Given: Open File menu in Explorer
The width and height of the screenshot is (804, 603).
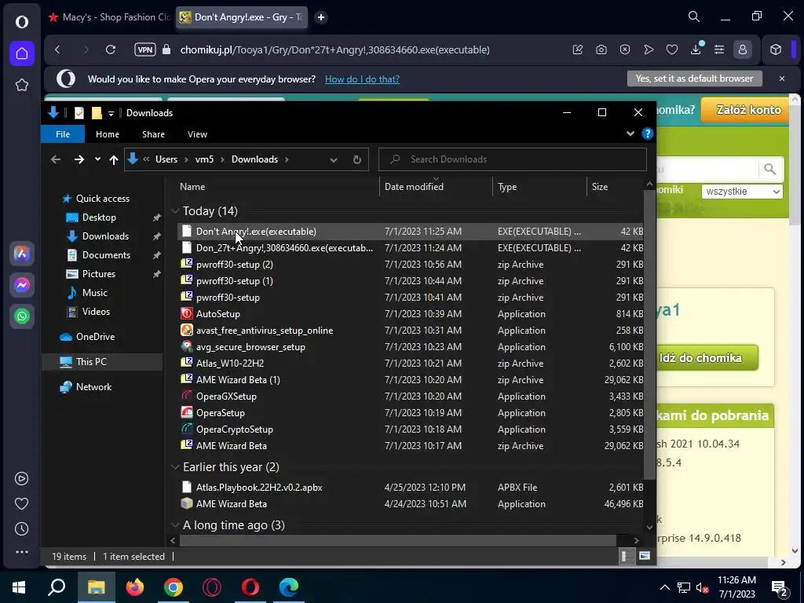Looking at the screenshot, I should tap(63, 134).
